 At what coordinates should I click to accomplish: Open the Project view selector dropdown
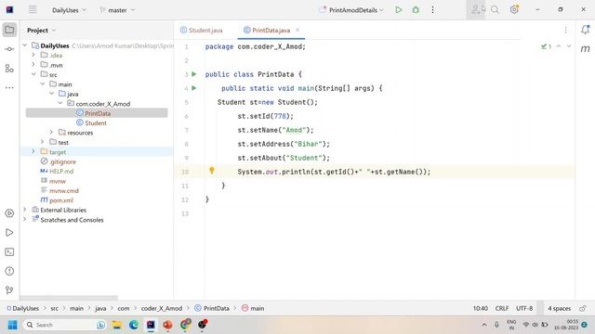[x=41, y=31]
